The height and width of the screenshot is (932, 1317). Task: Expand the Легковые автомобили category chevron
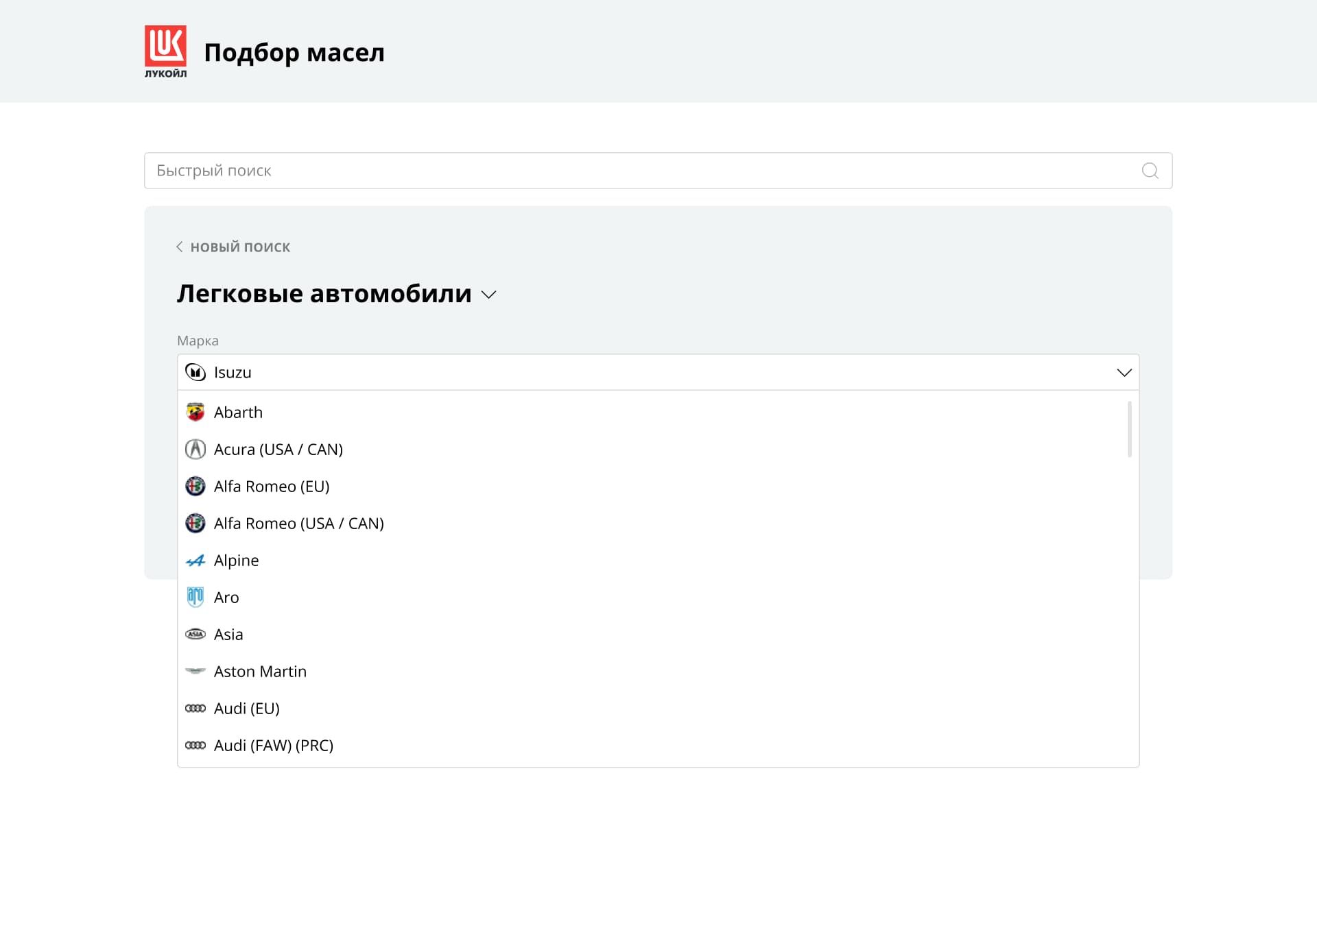point(488,295)
